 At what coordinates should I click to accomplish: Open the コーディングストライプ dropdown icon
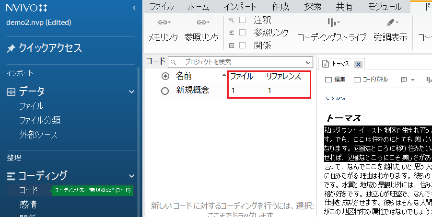click(x=334, y=23)
